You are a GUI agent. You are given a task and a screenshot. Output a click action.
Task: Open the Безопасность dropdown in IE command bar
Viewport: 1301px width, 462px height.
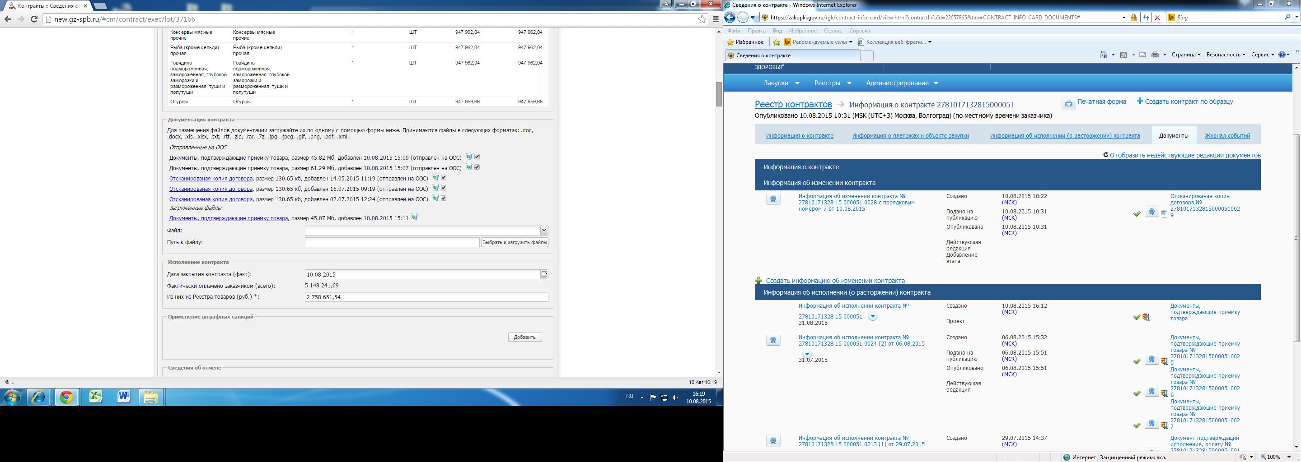(1226, 55)
